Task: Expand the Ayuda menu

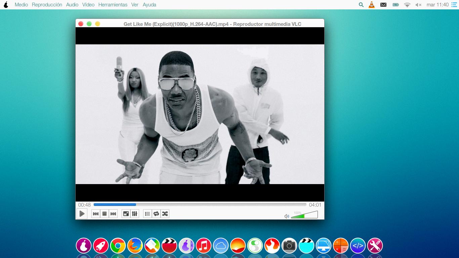Action: pyautogui.click(x=150, y=5)
